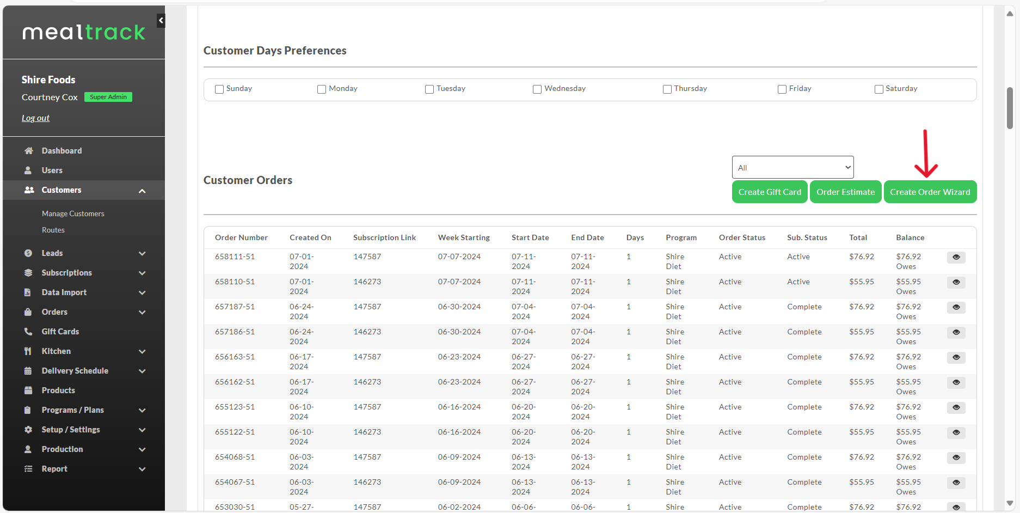Click the Gift Cards phone icon
The height and width of the screenshot is (513, 1020).
28,332
